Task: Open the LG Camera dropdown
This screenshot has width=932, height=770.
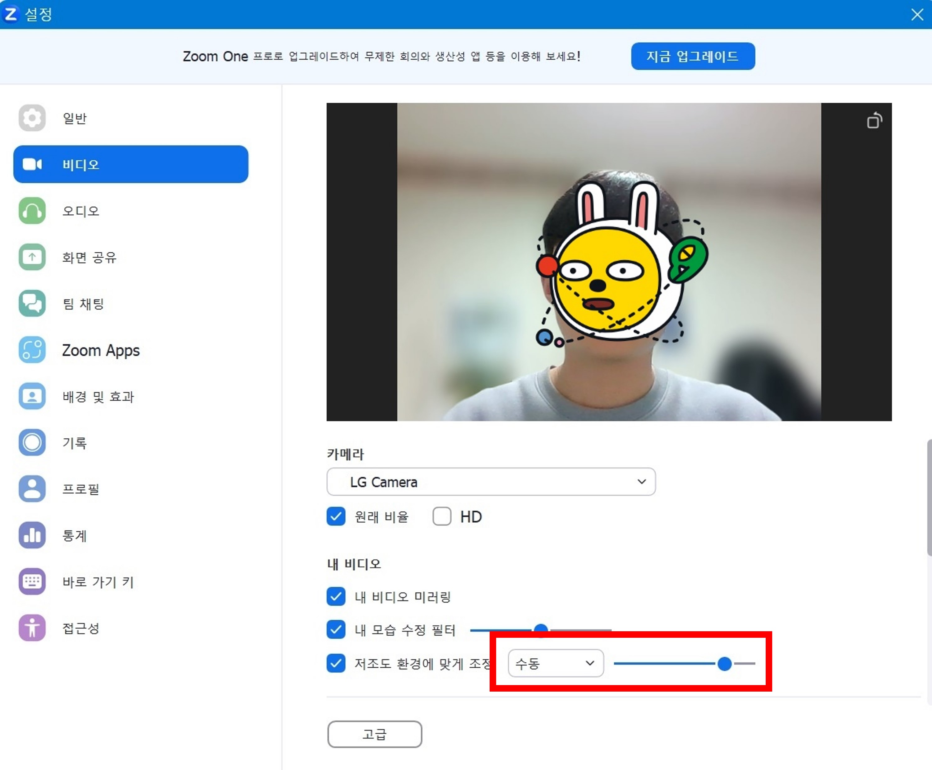Action: (491, 482)
